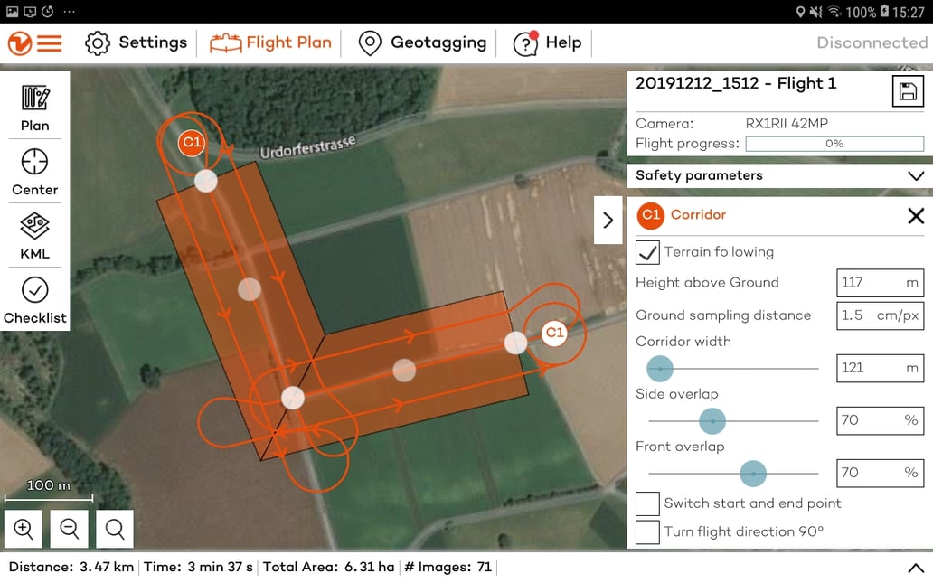Check Turn flight direction 90°

(x=647, y=531)
